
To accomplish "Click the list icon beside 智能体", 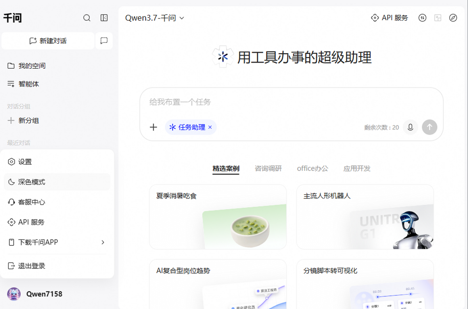I will click(x=11, y=84).
